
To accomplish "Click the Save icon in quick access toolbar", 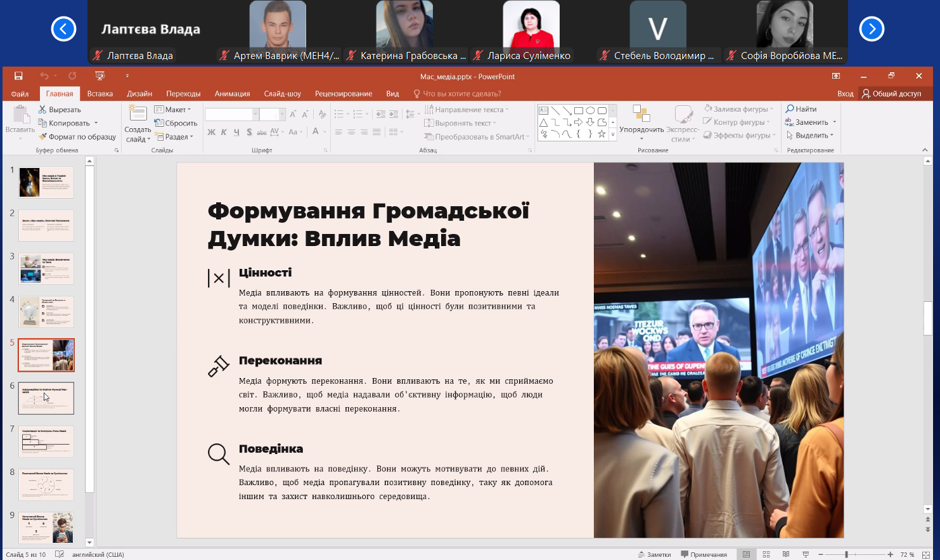I will (18, 76).
